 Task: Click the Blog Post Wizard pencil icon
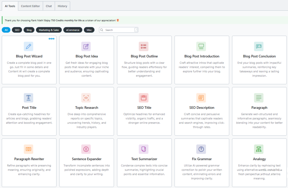28,46
